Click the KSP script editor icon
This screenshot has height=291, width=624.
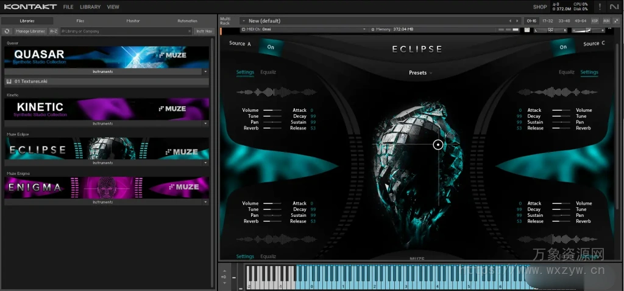point(595,21)
